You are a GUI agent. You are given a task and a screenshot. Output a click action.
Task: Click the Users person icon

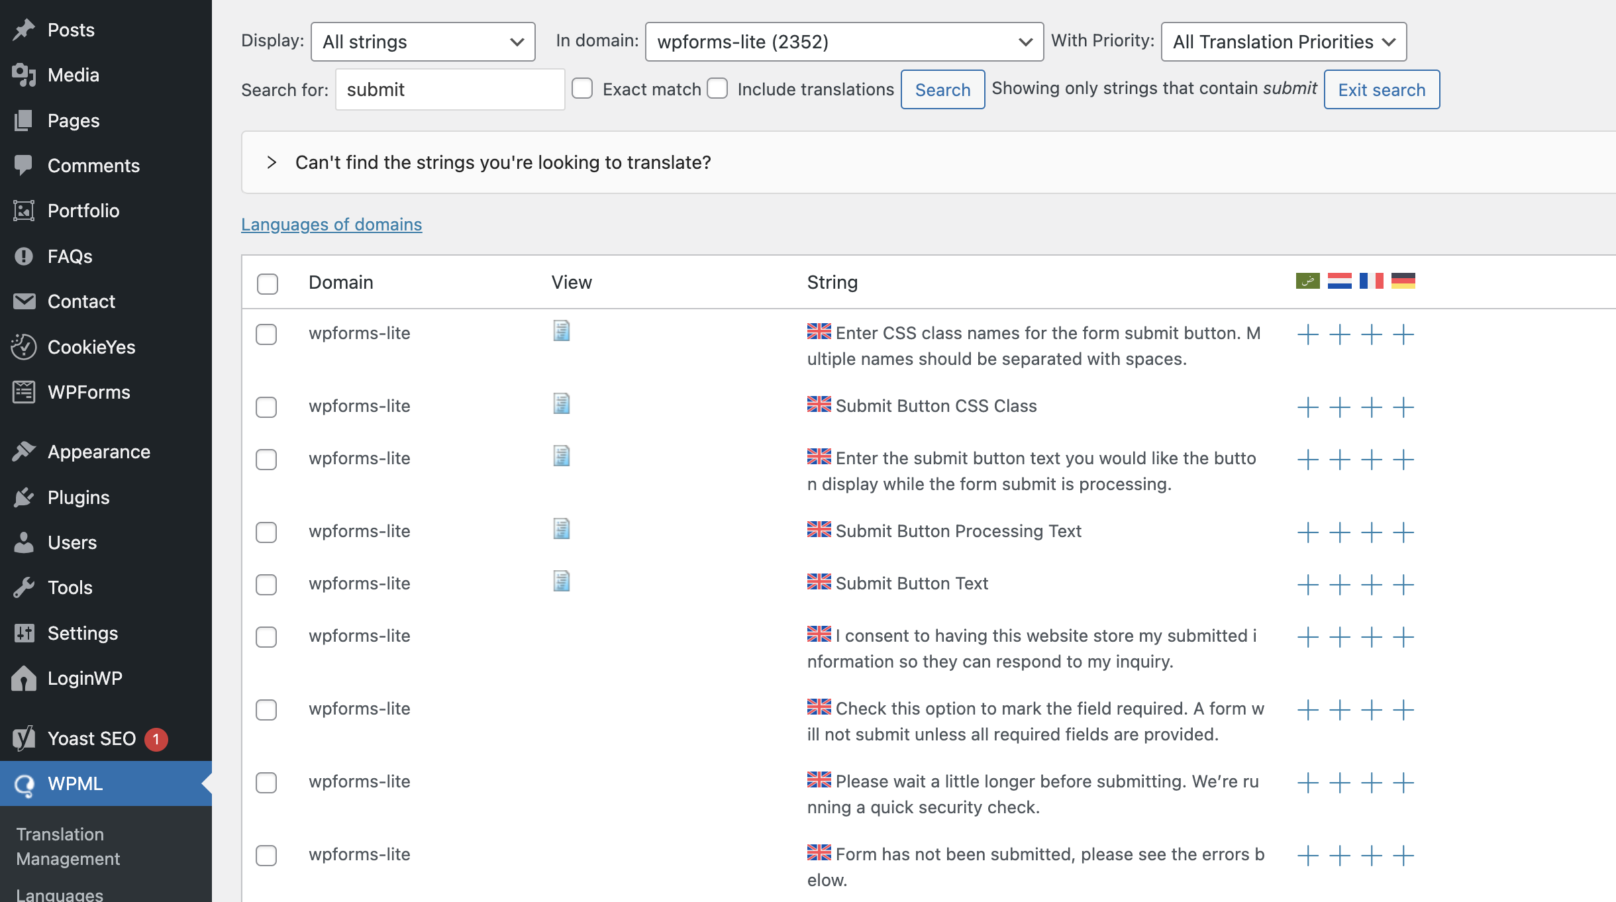pos(24,542)
